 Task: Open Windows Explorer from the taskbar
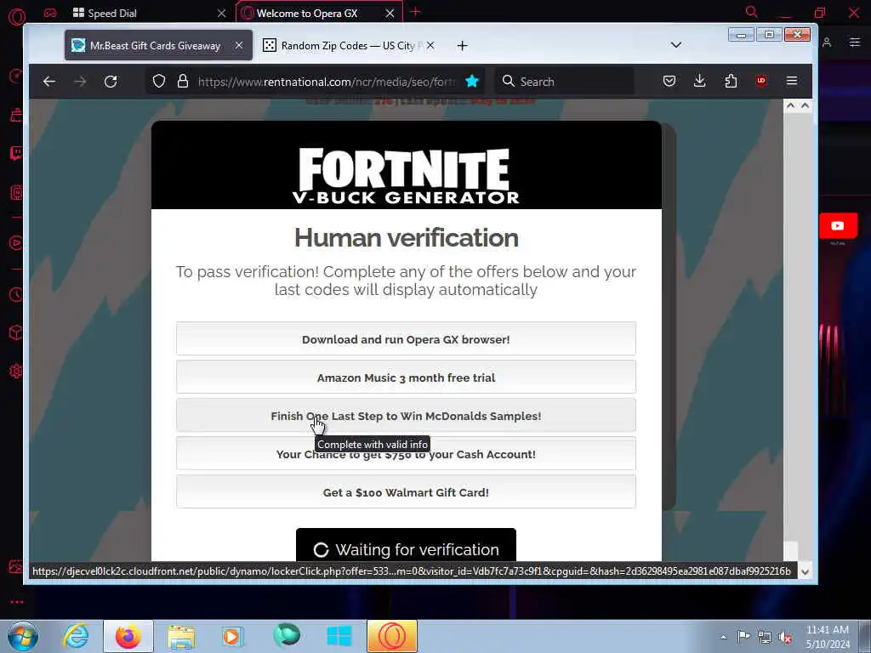click(181, 636)
